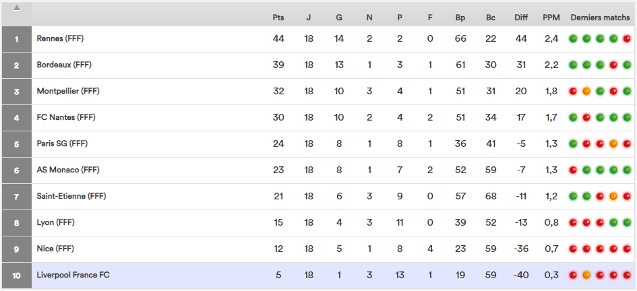Click the red match dot in FC Nantes row
637x291 pixels.
(586, 117)
